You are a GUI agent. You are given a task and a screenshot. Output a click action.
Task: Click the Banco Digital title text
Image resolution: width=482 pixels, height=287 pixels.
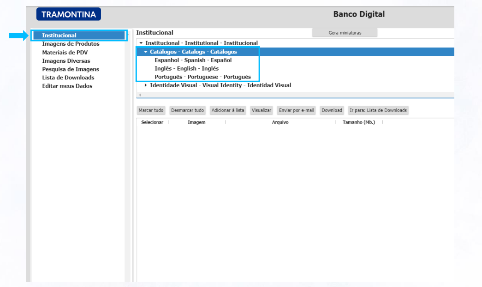click(359, 14)
